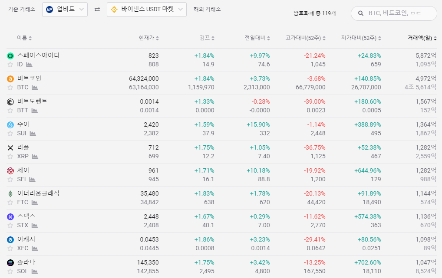The height and width of the screenshot is (278, 442).
Task: Open the 비트코인 coin name
Action: pyautogui.click(x=30, y=78)
